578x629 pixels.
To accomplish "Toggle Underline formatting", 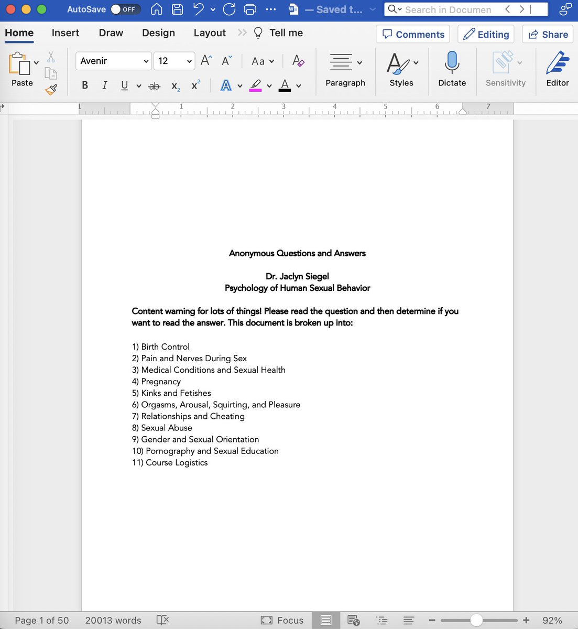I will tap(124, 85).
